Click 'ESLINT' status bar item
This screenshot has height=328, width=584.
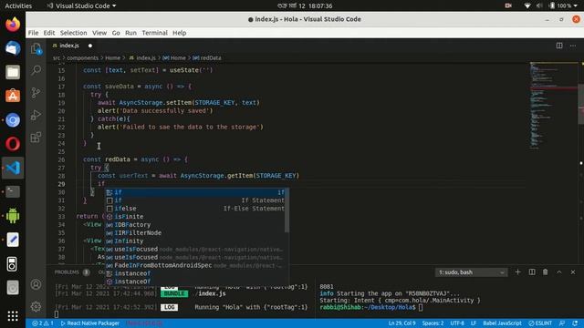[540, 323]
